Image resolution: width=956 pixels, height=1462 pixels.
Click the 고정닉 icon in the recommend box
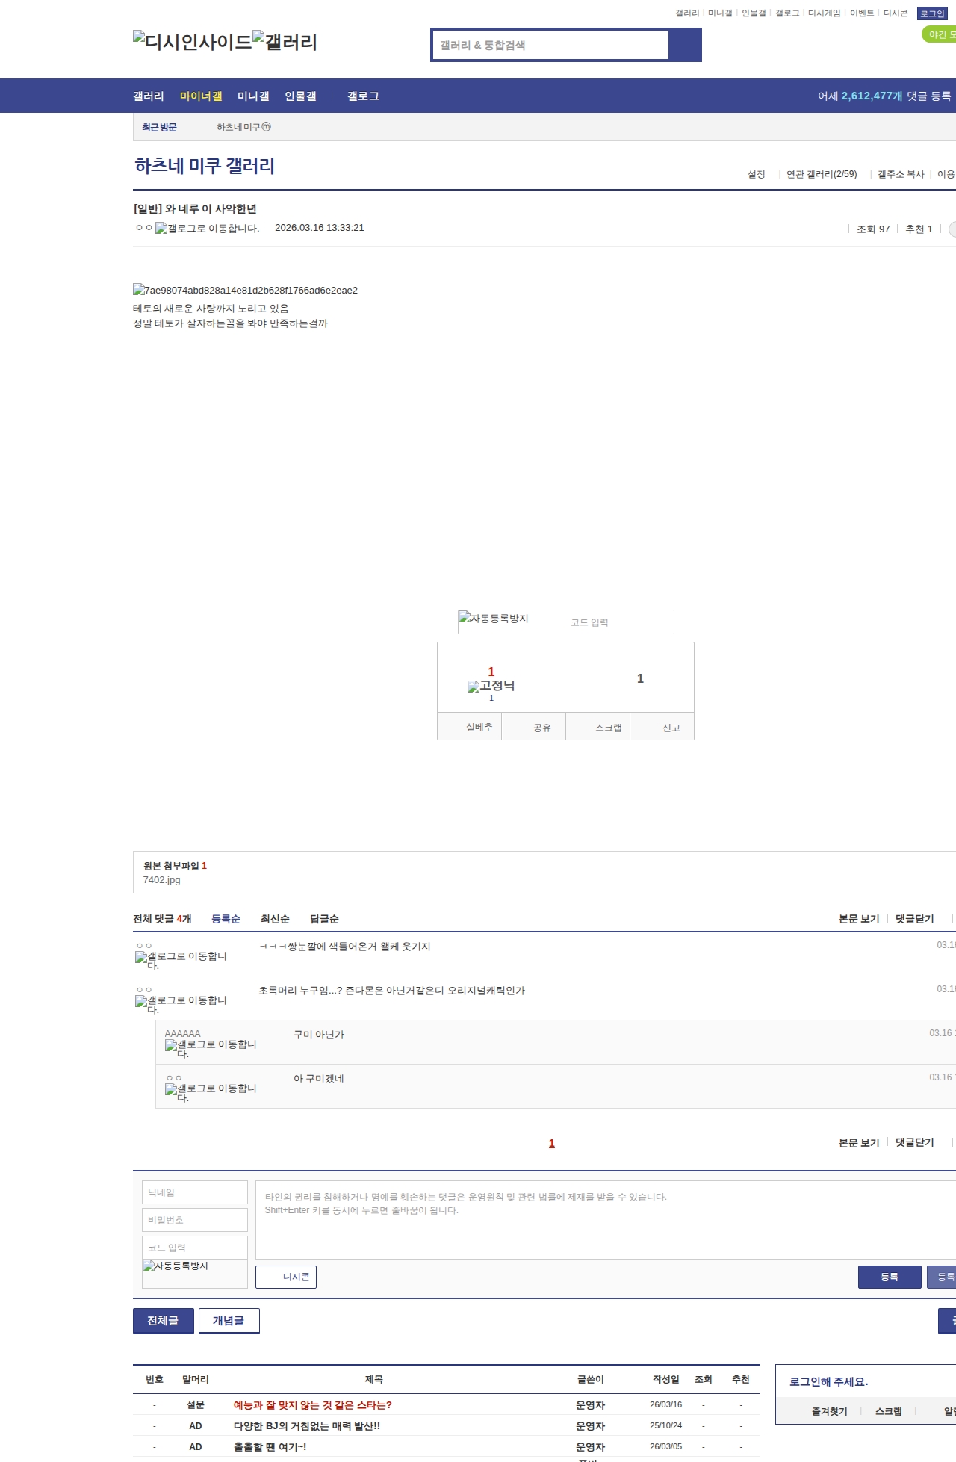tap(491, 686)
